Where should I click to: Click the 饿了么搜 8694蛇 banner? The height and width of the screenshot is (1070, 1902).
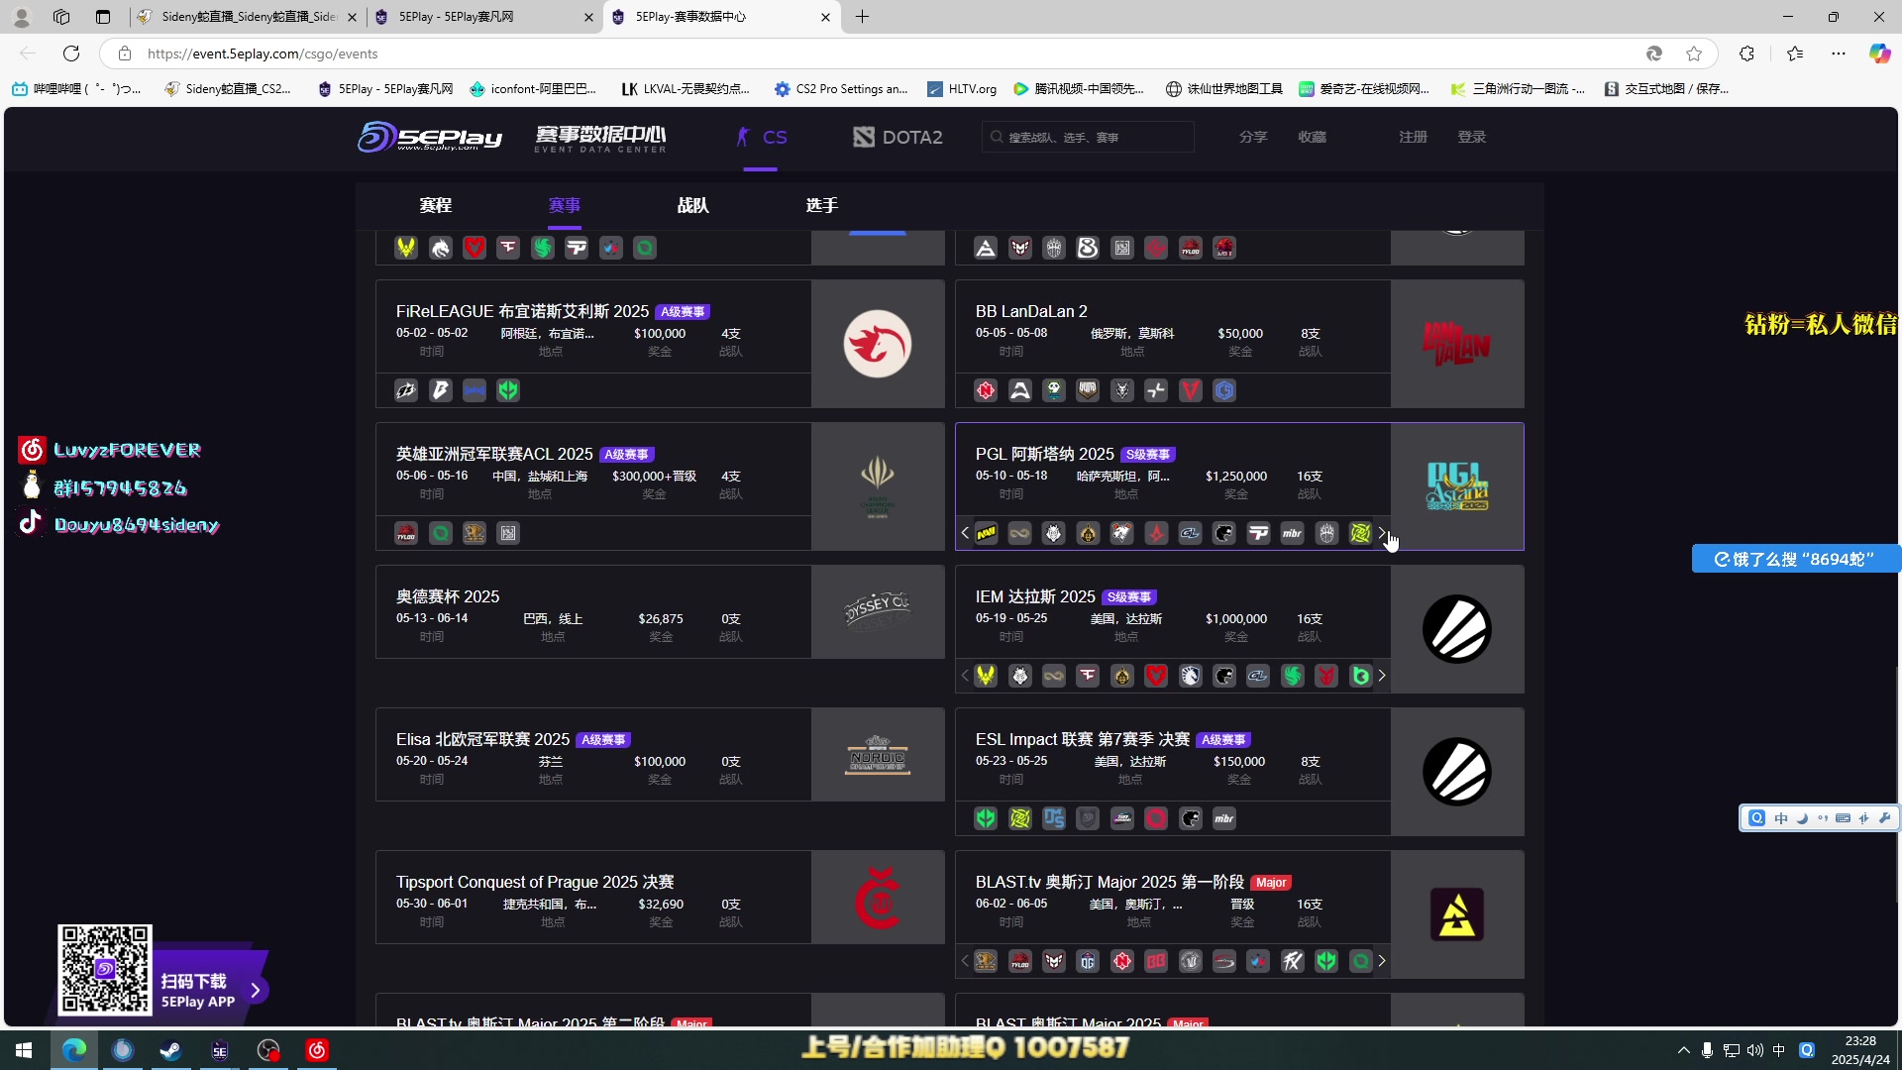[x=1795, y=559]
